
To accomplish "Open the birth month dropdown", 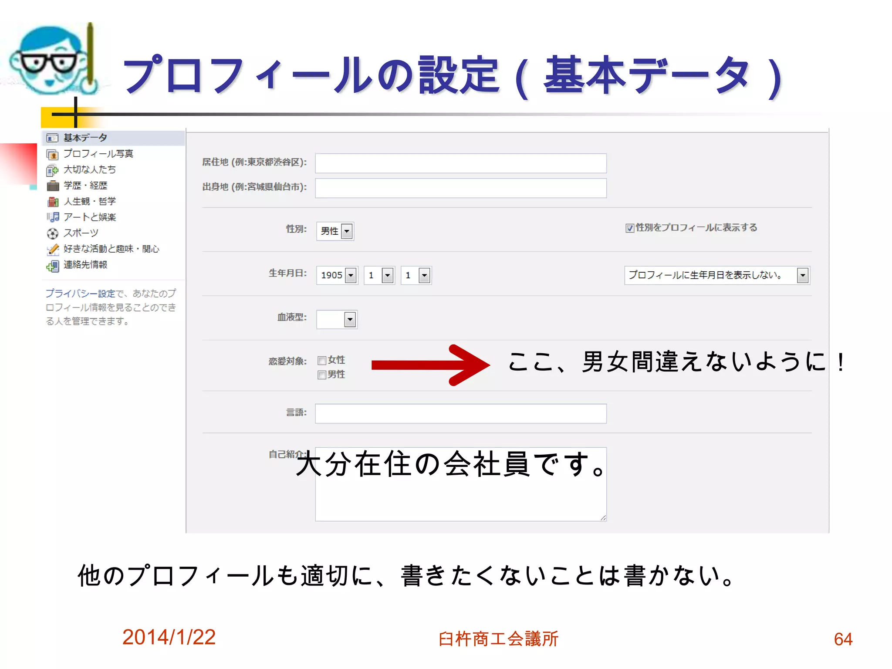I will (379, 275).
